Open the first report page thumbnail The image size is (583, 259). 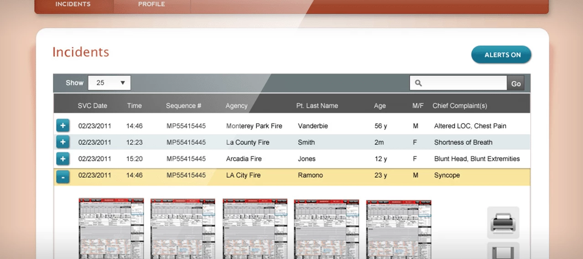point(111,228)
